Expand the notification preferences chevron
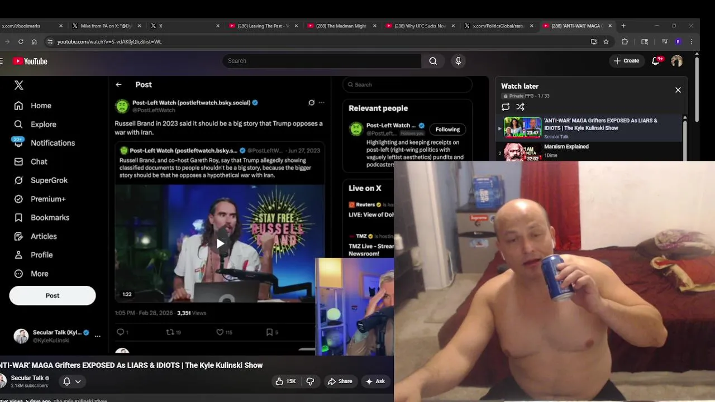This screenshot has height=402, width=715. (x=78, y=381)
